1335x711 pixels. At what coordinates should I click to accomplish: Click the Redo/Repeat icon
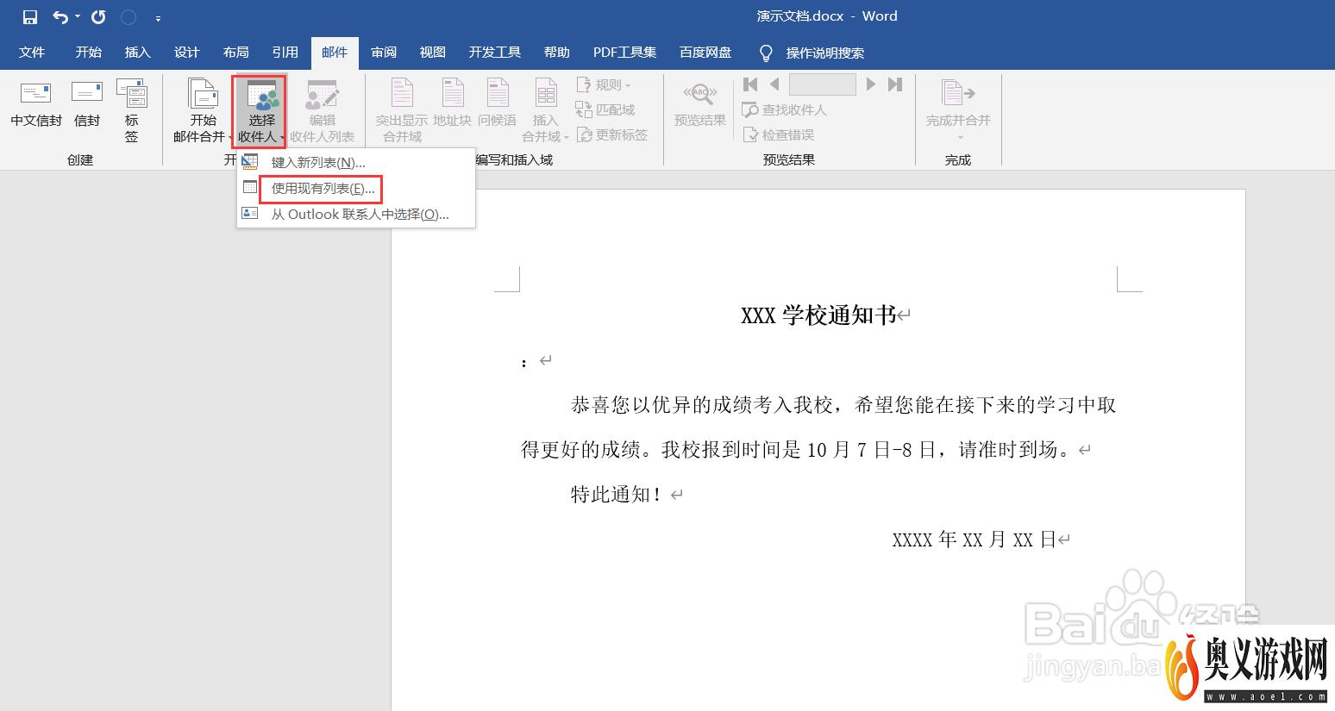click(x=98, y=17)
